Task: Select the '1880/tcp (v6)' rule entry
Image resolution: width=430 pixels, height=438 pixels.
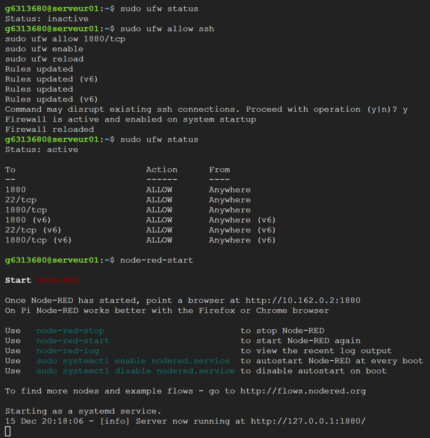Action: pos(39,240)
